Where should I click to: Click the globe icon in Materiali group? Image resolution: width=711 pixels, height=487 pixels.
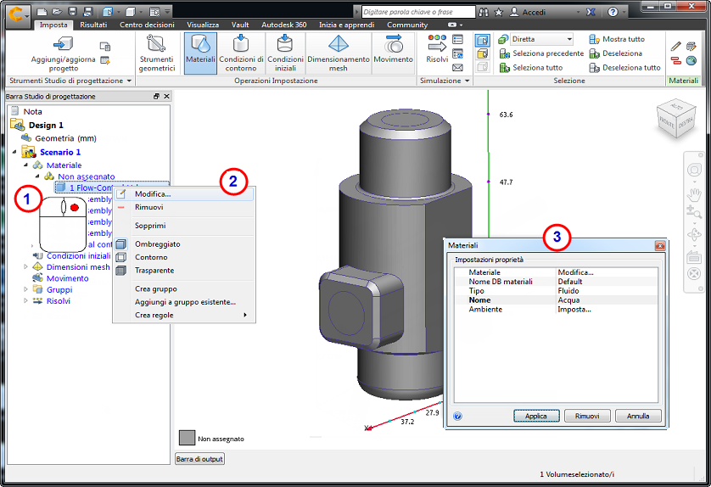[691, 60]
